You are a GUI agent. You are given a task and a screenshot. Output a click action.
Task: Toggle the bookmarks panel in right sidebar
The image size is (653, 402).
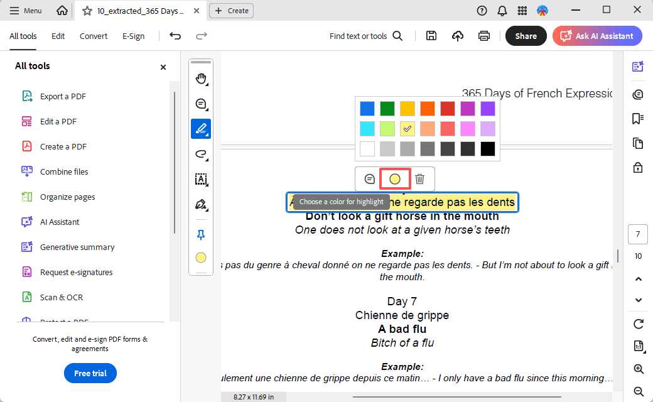638,119
